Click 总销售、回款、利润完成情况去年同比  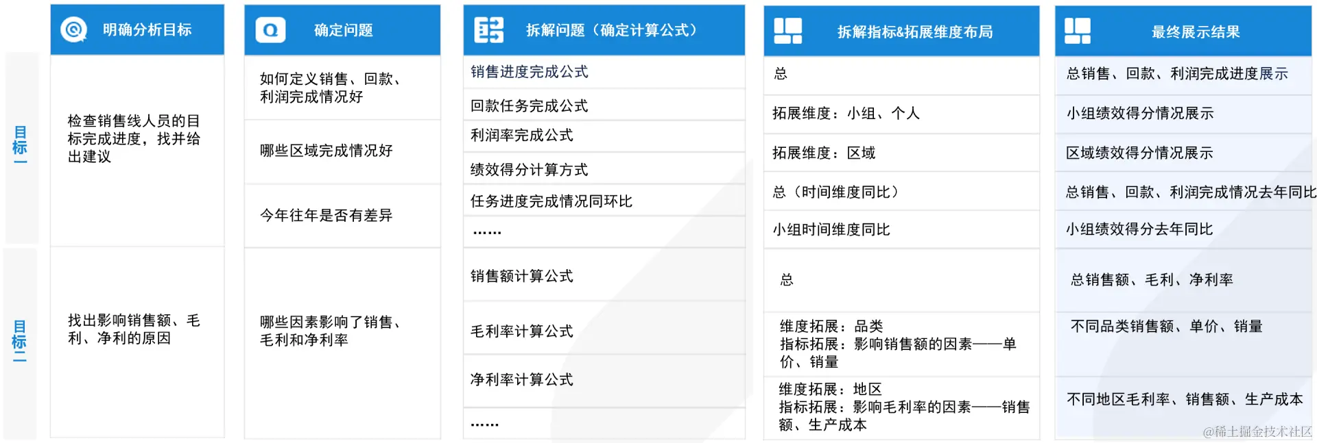coord(1183,191)
